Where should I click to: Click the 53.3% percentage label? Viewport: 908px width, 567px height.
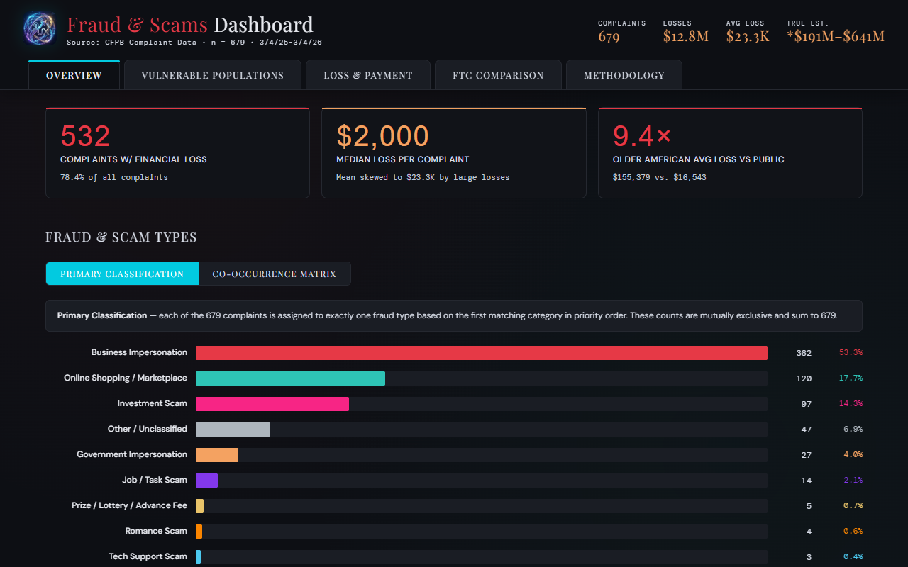tap(850, 352)
